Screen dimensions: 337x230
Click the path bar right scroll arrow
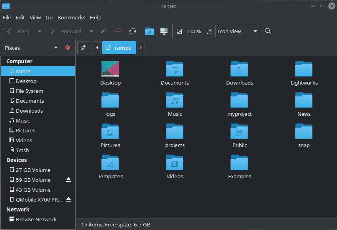(141, 48)
